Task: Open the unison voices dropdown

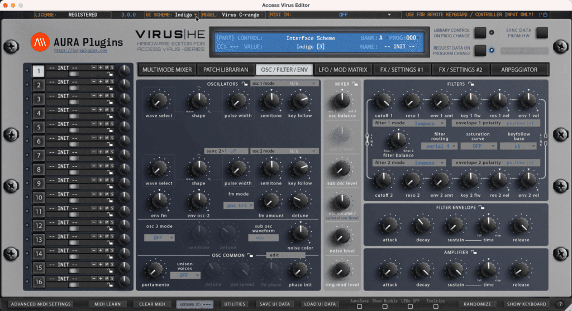Action: click(x=185, y=275)
